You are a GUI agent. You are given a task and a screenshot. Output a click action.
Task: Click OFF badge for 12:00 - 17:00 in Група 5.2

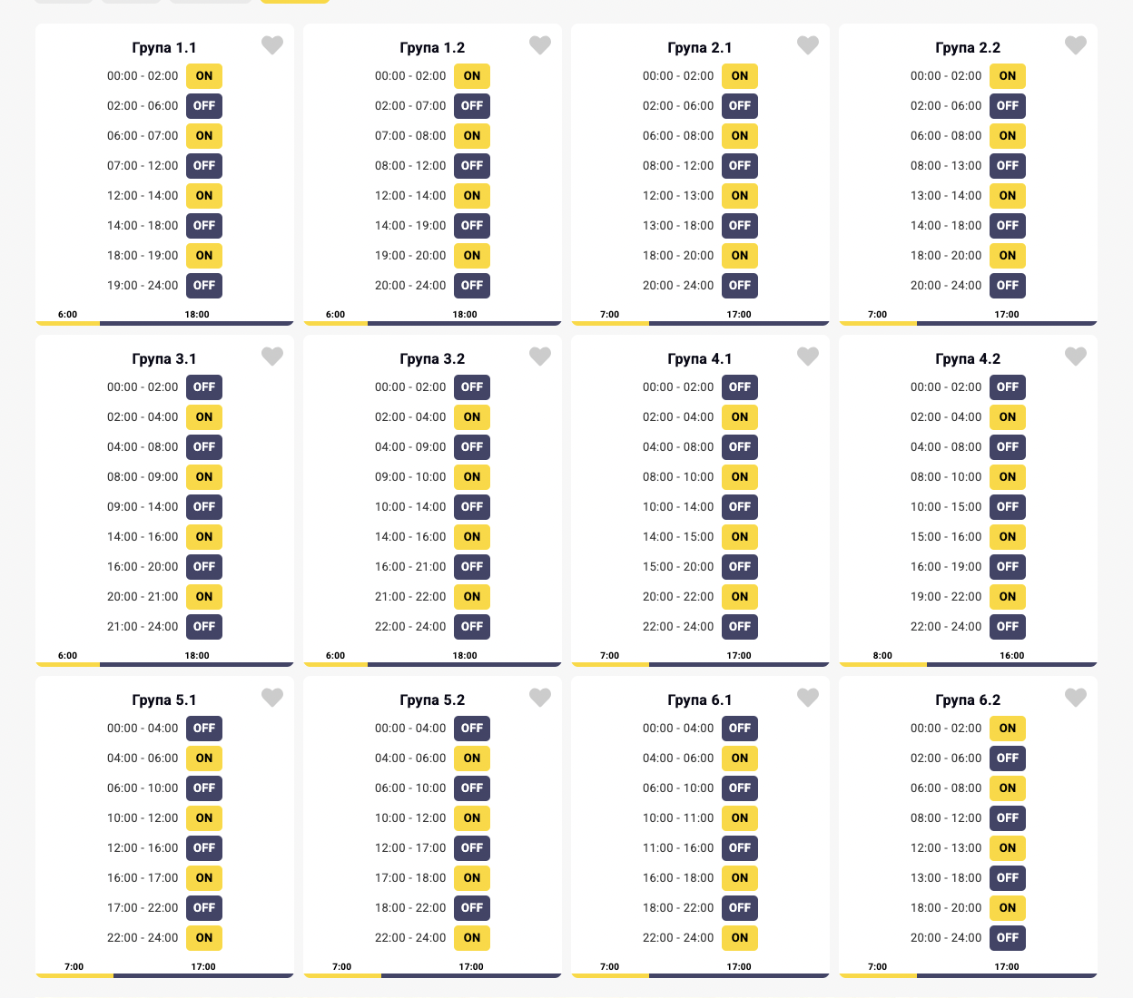pyautogui.click(x=472, y=848)
